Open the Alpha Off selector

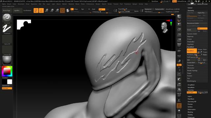pos(7,40)
